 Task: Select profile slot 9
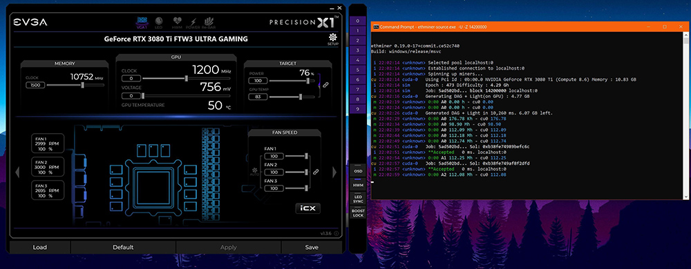click(358, 108)
